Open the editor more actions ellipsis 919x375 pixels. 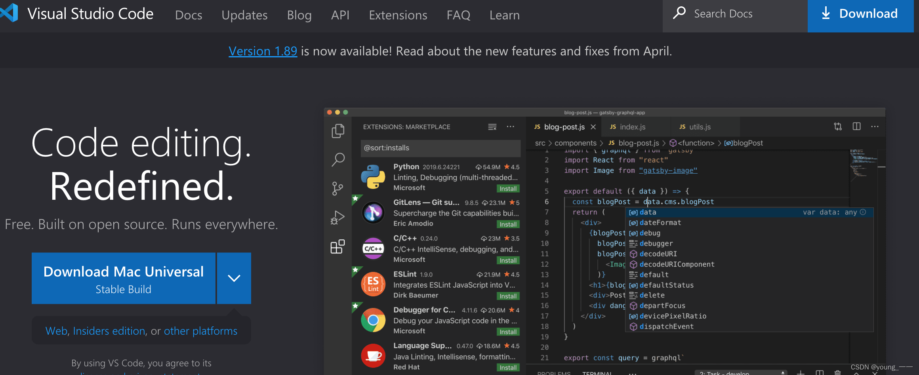pos(875,127)
